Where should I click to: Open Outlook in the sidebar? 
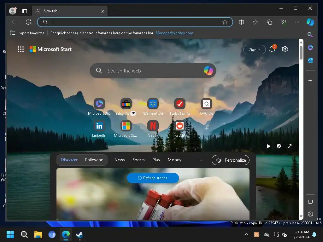coord(310,60)
